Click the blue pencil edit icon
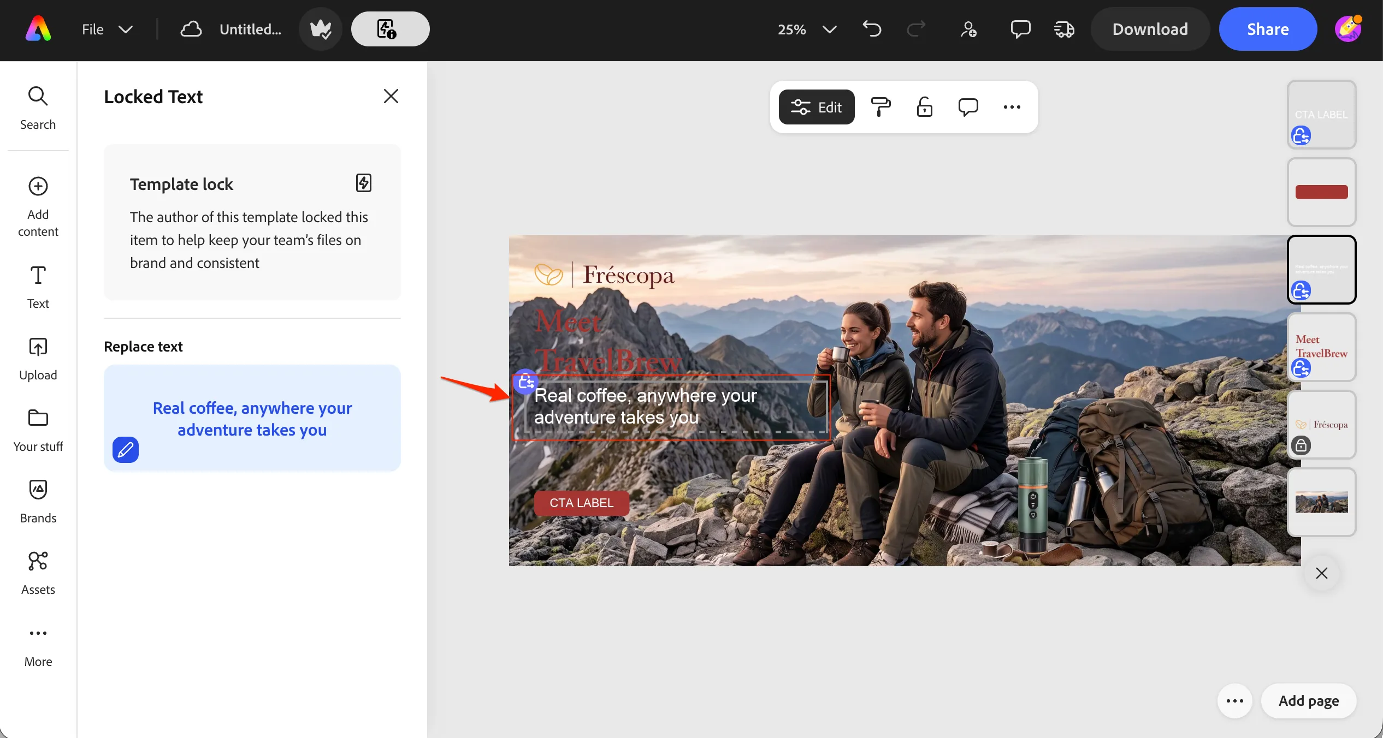The width and height of the screenshot is (1383, 738). tap(126, 450)
